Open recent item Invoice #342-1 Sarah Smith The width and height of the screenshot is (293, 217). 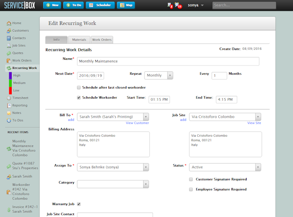(x=25, y=209)
